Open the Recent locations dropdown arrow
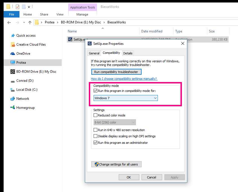This screenshot has width=238, height=192. point(24,23)
